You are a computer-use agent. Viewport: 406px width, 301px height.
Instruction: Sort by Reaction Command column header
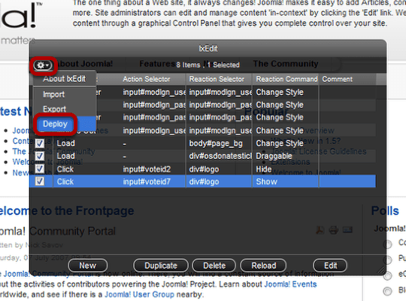tap(286, 79)
